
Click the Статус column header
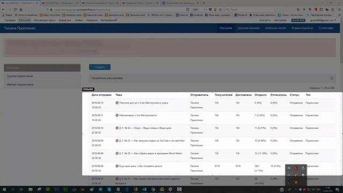point(294,95)
